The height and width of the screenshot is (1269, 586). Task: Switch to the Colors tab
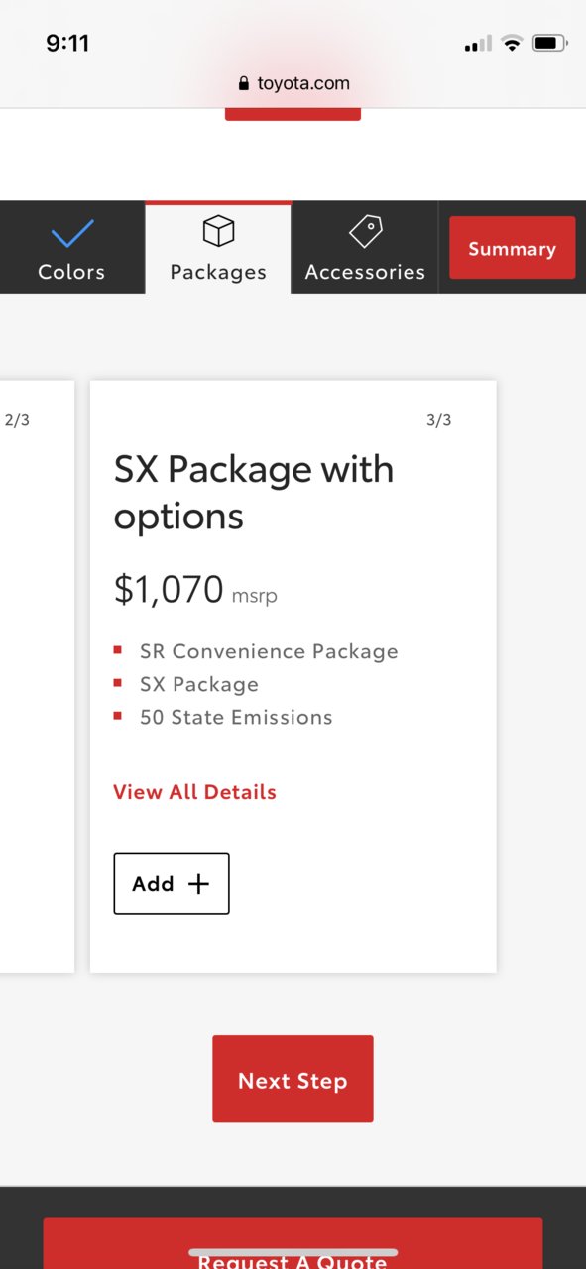pos(71,248)
